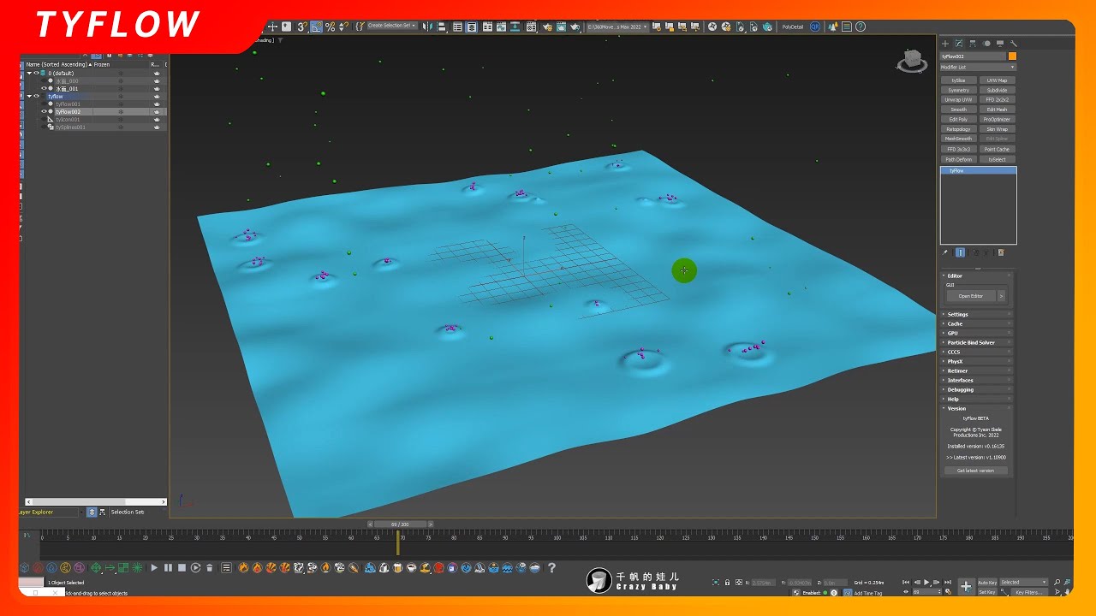Image resolution: width=1096 pixels, height=616 pixels.
Task: Expand the Settings rollout
Action: [x=977, y=314]
